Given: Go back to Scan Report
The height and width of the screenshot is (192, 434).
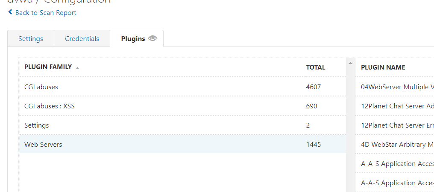Looking at the screenshot, I should point(46,13).
